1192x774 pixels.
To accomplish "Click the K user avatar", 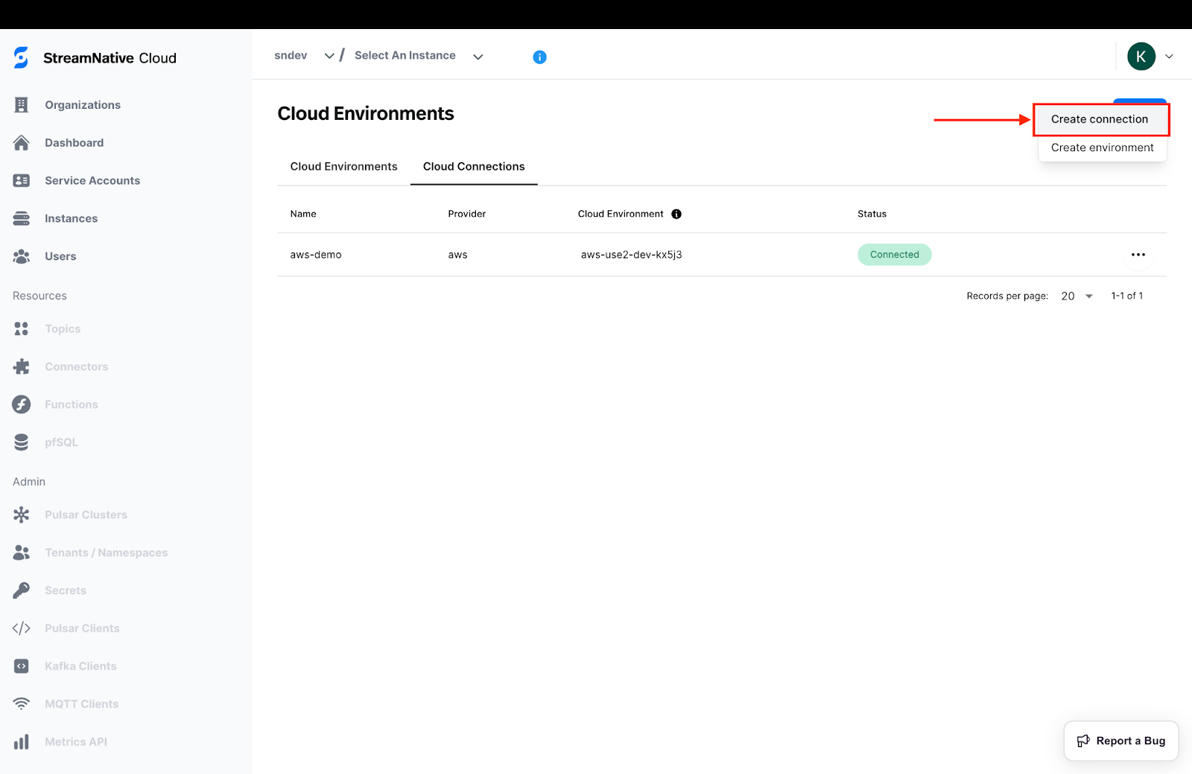I will point(1141,57).
